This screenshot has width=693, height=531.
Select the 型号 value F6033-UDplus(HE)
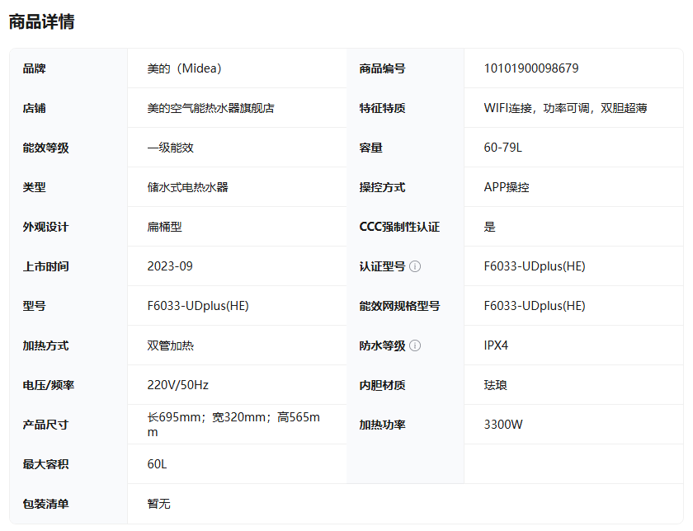[x=198, y=306]
